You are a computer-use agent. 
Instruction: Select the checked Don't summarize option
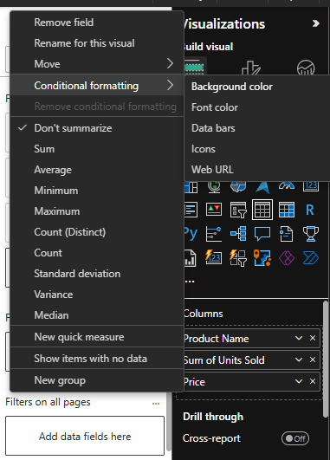click(97, 128)
